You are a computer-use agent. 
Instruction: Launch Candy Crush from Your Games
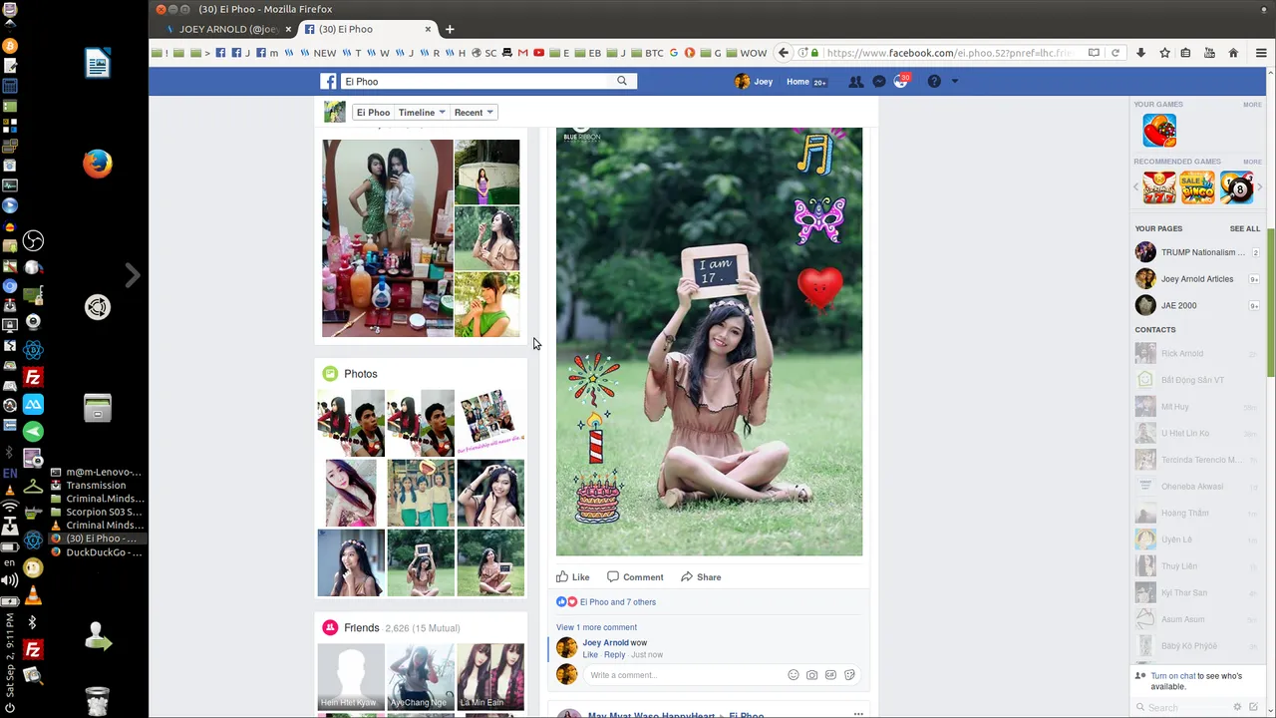(1159, 131)
